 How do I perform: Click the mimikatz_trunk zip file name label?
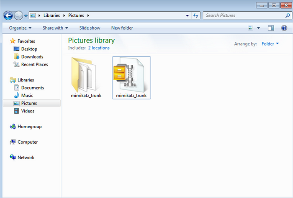click(x=131, y=96)
